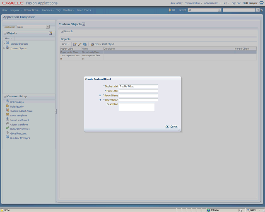Click the Create Child Object icon
This screenshot has height=212, width=265.
(x=92, y=44)
